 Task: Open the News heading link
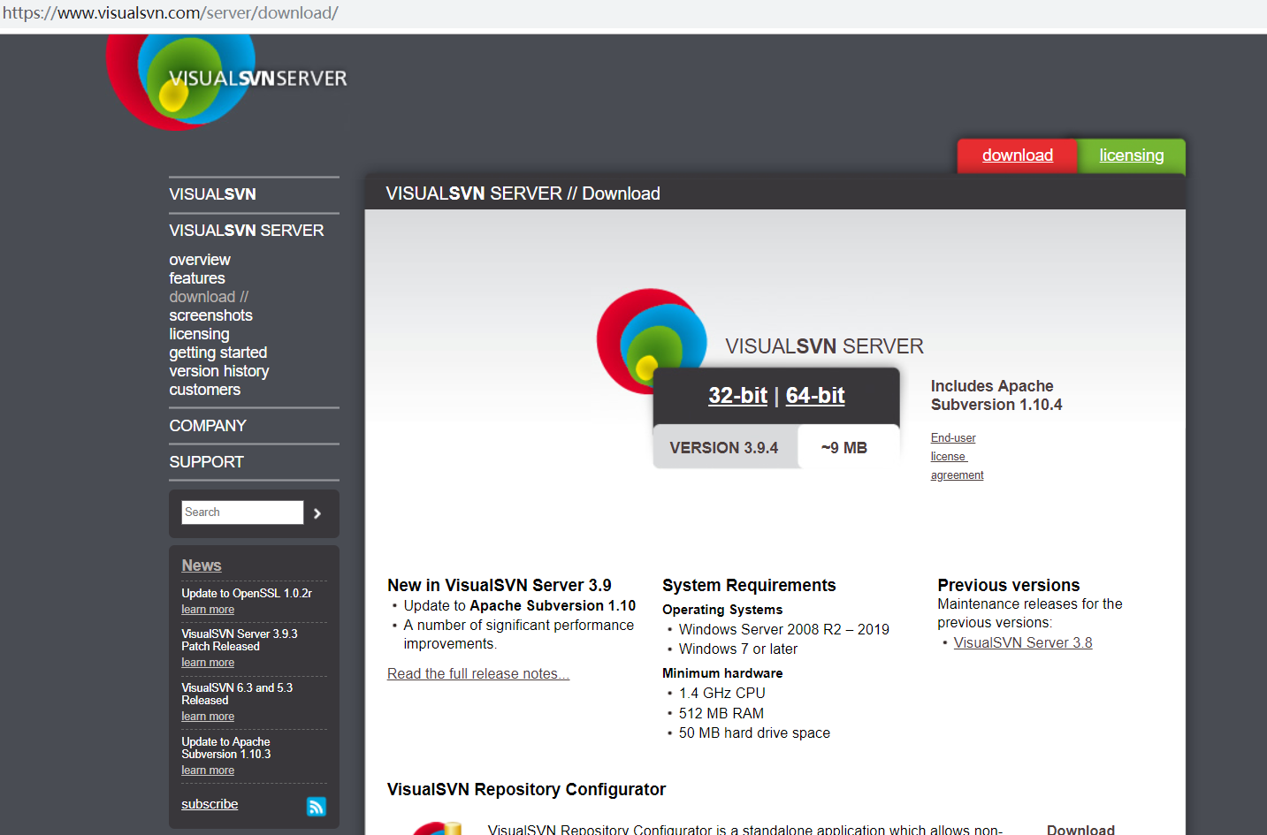point(202,566)
